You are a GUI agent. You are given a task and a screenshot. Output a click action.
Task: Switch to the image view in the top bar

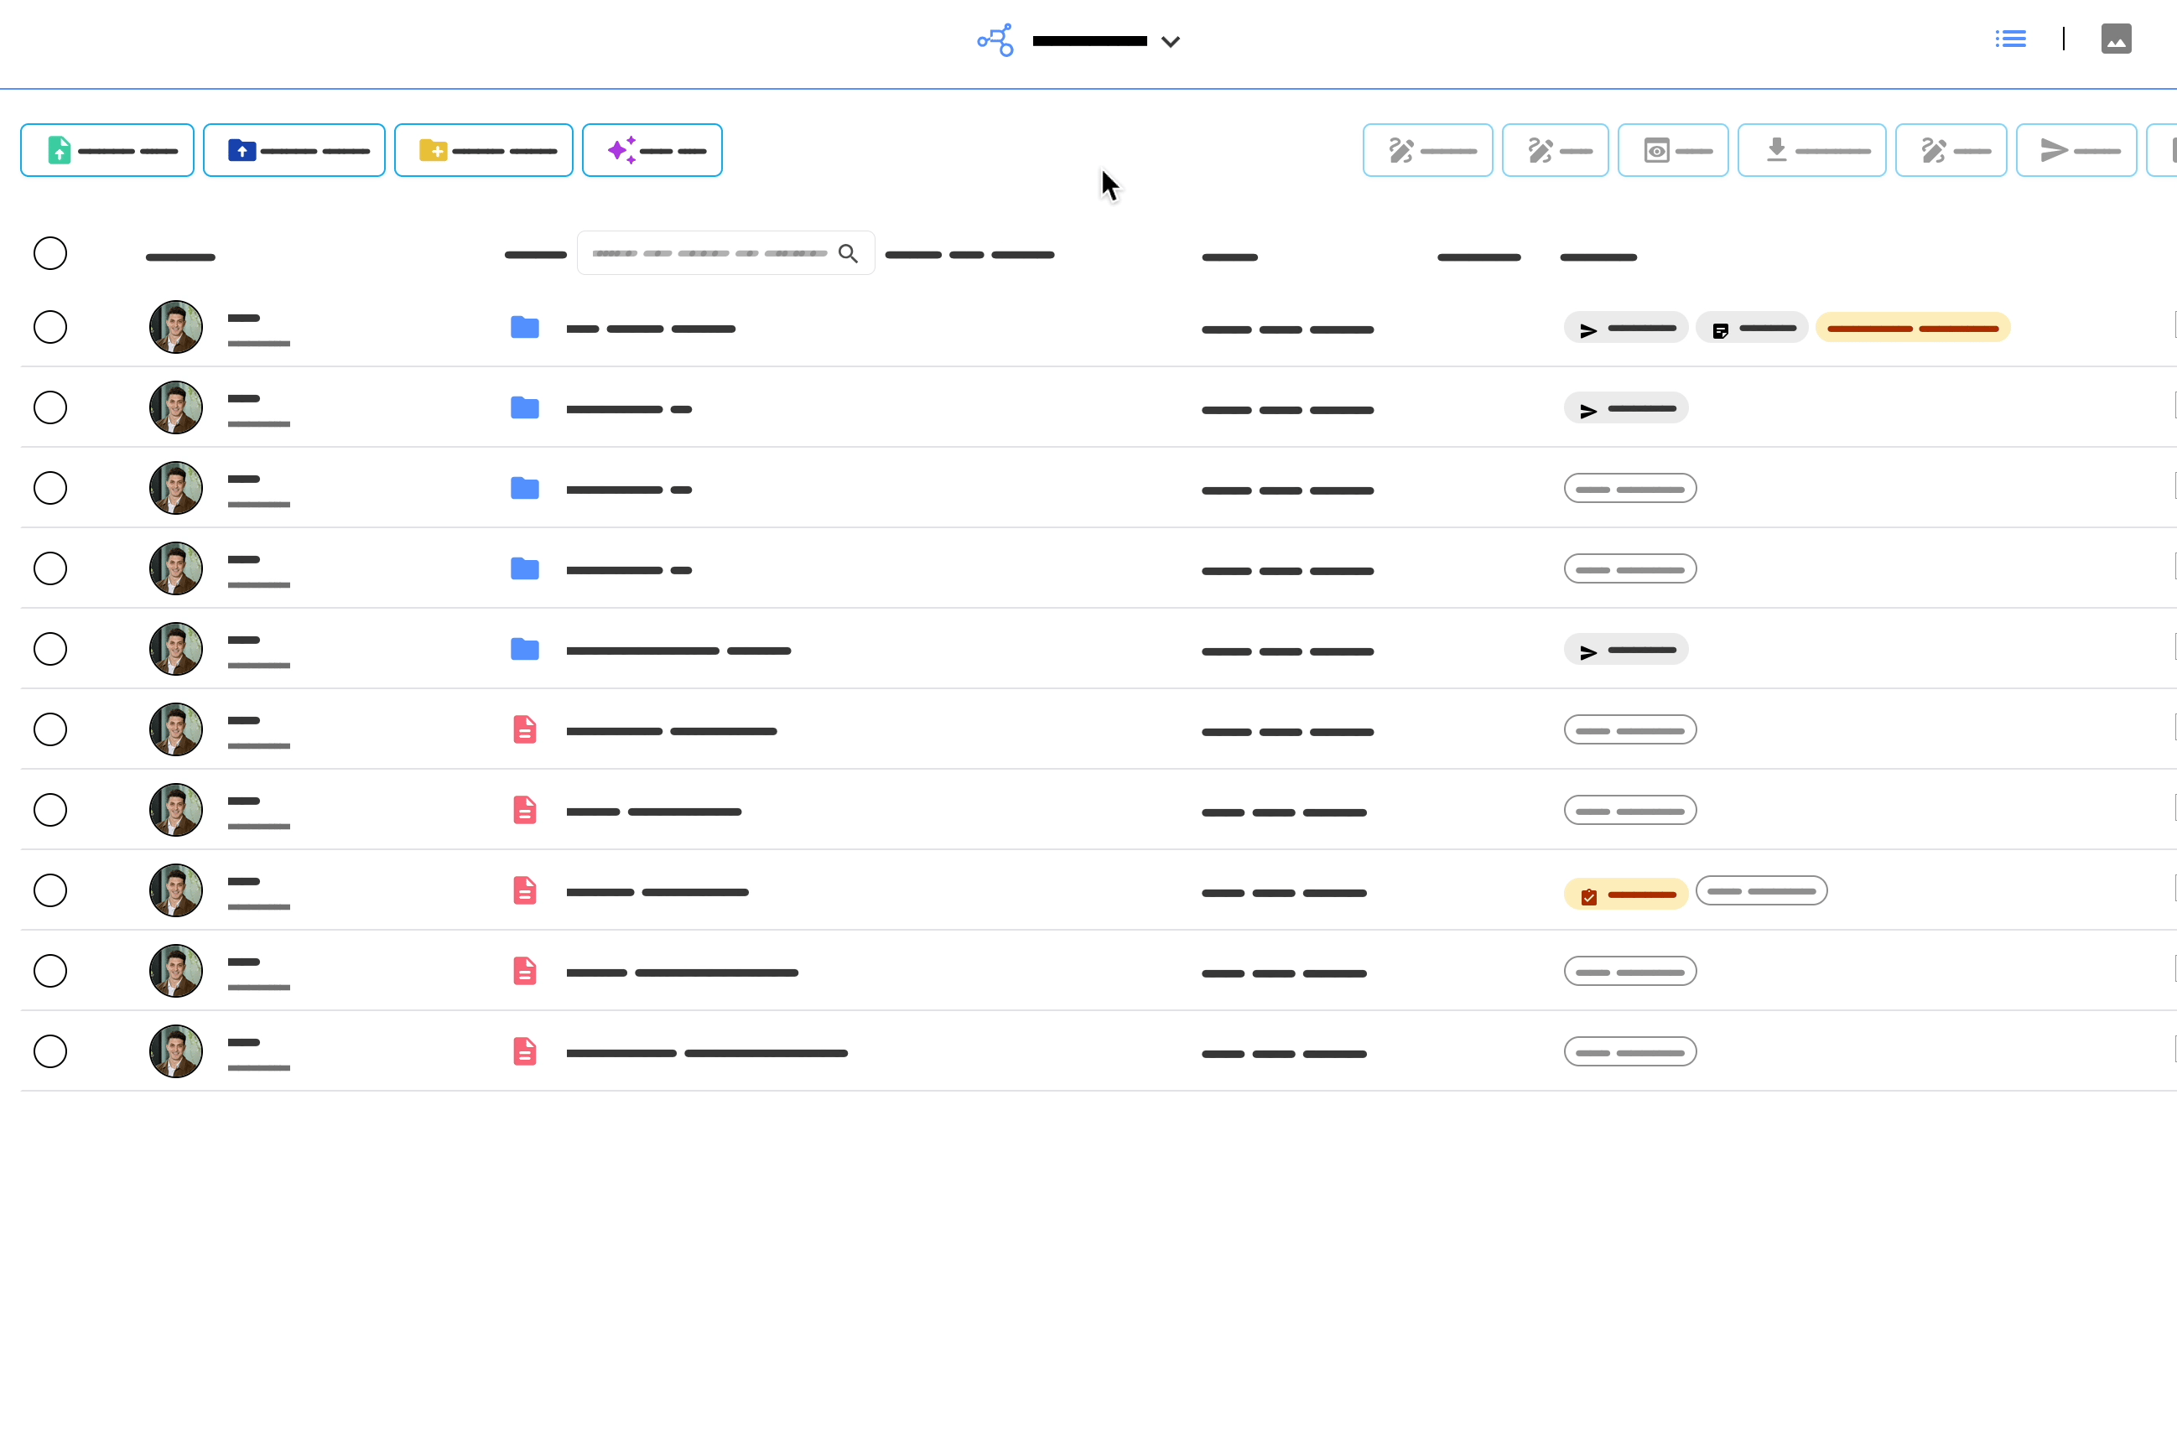point(2117,39)
